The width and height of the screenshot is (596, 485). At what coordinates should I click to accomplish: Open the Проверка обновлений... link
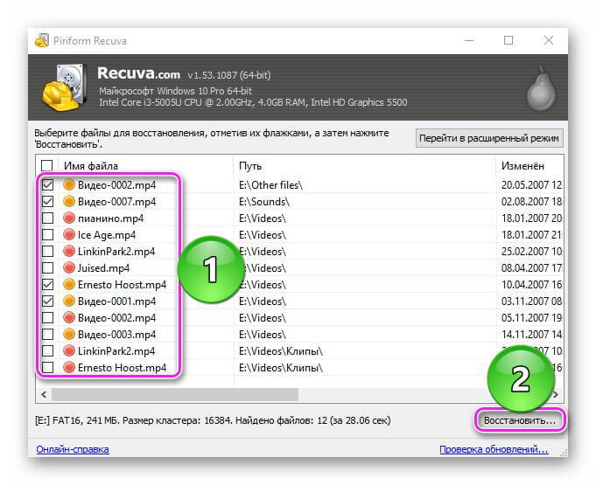pyautogui.click(x=494, y=449)
